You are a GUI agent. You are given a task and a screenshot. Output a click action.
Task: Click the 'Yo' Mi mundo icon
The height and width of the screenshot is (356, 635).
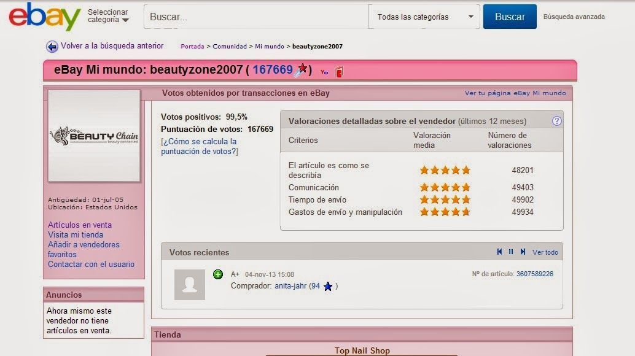(x=324, y=72)
